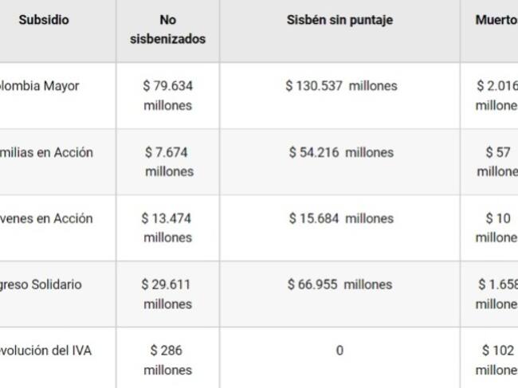Click the $ 13.474 millones cell
518x388 pixels.
tap(167, 228)
